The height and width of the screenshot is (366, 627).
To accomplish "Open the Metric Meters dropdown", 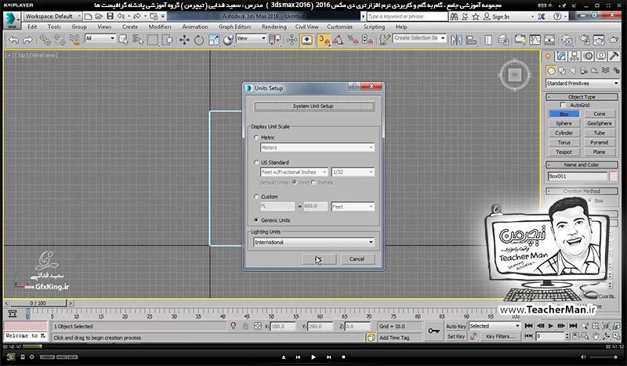I will tap(317, 147).
